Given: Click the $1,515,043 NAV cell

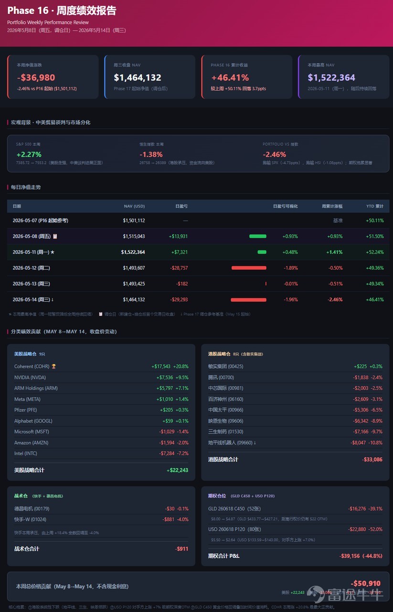Looking at the screenshot, I should tap(134, 236).
